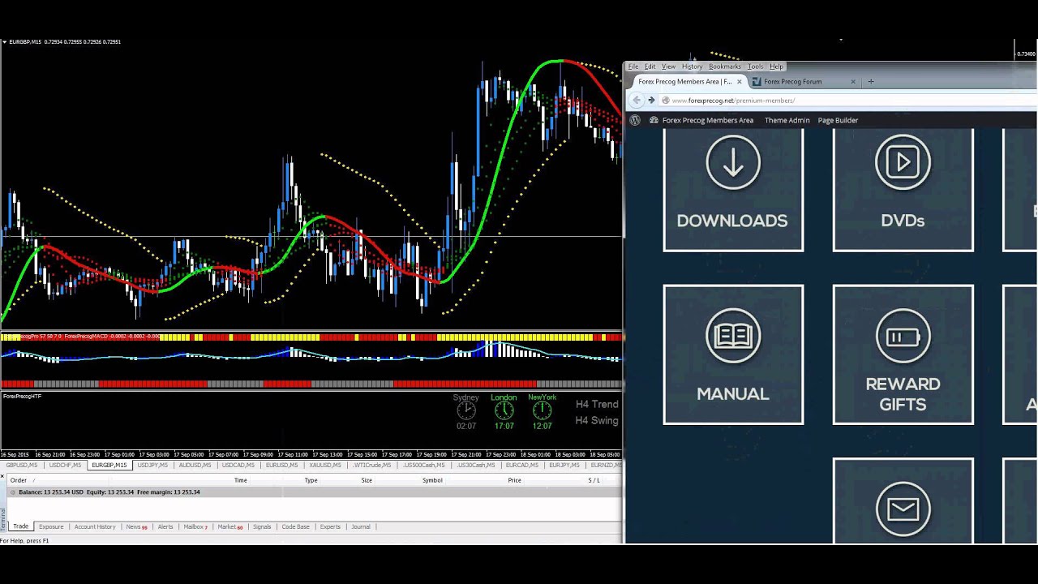Viewport: 1038px width, 584px height.
Task: Switch to EURCAD,M5 chart tab
Action: [x=521, y=466]
